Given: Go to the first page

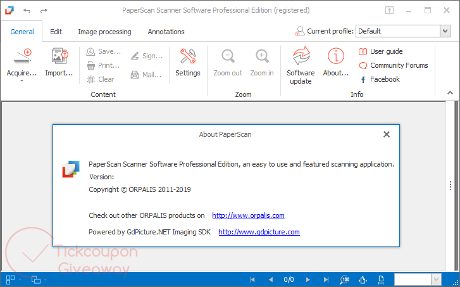Looking at the screenshot, I should [252, 279].
